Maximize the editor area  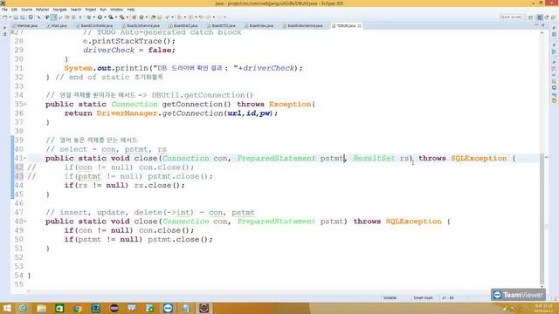point(542,25)
